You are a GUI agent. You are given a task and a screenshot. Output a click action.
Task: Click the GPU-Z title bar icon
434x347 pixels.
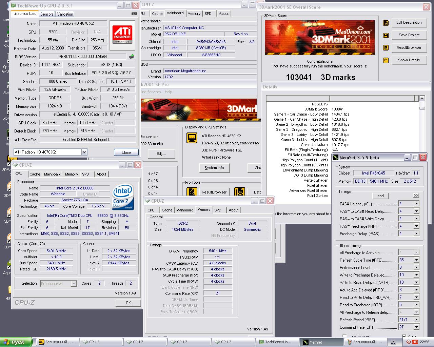point(13,6)
